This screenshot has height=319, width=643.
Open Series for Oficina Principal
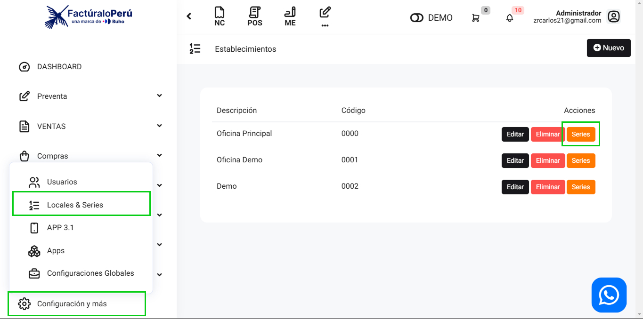(x=580, y=134)
